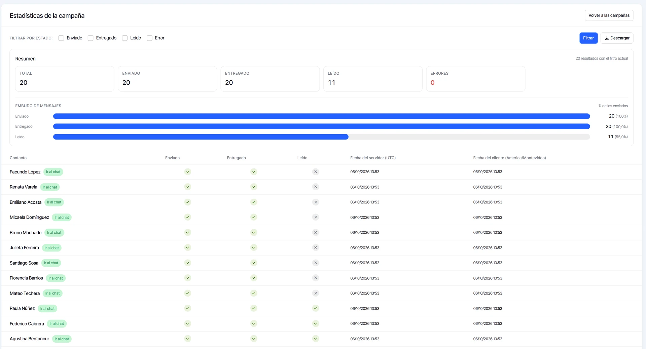Check the Enviado status filter
The image size is (646, 349).
(61, 38)
